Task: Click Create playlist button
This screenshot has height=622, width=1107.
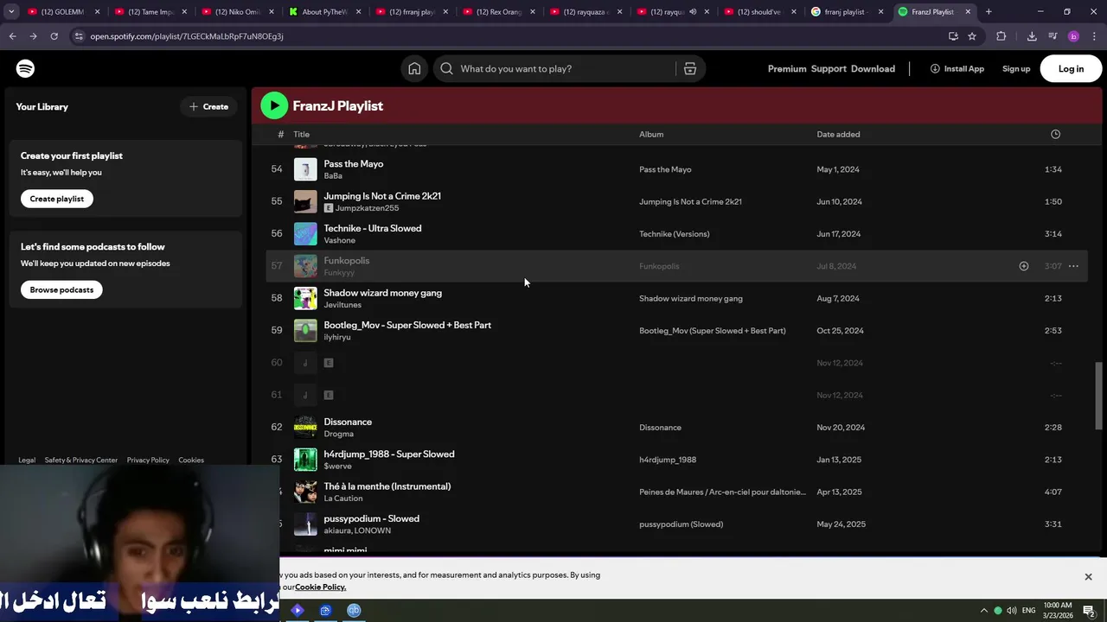Action: coord(57,199)
